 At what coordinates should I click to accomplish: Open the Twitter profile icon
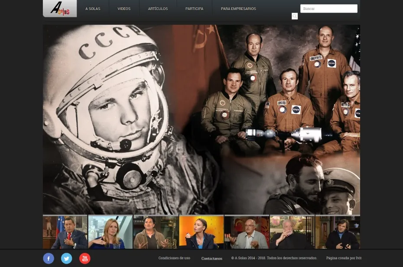coord(66,259)
